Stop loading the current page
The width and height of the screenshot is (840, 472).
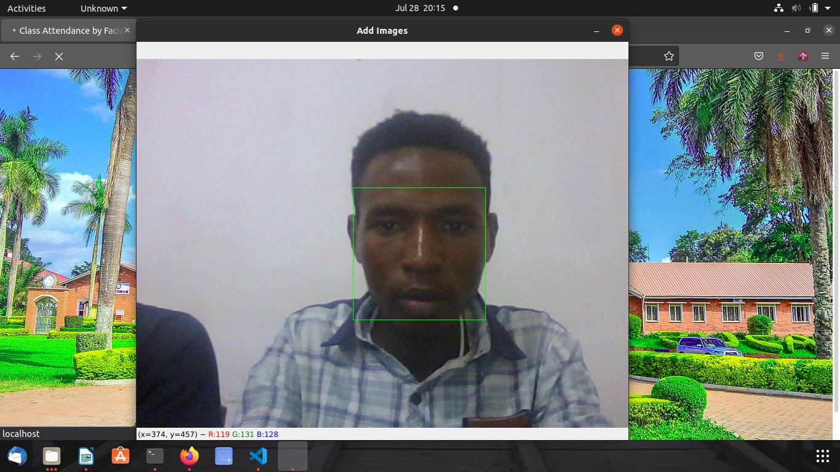click(x=58, y=56)
